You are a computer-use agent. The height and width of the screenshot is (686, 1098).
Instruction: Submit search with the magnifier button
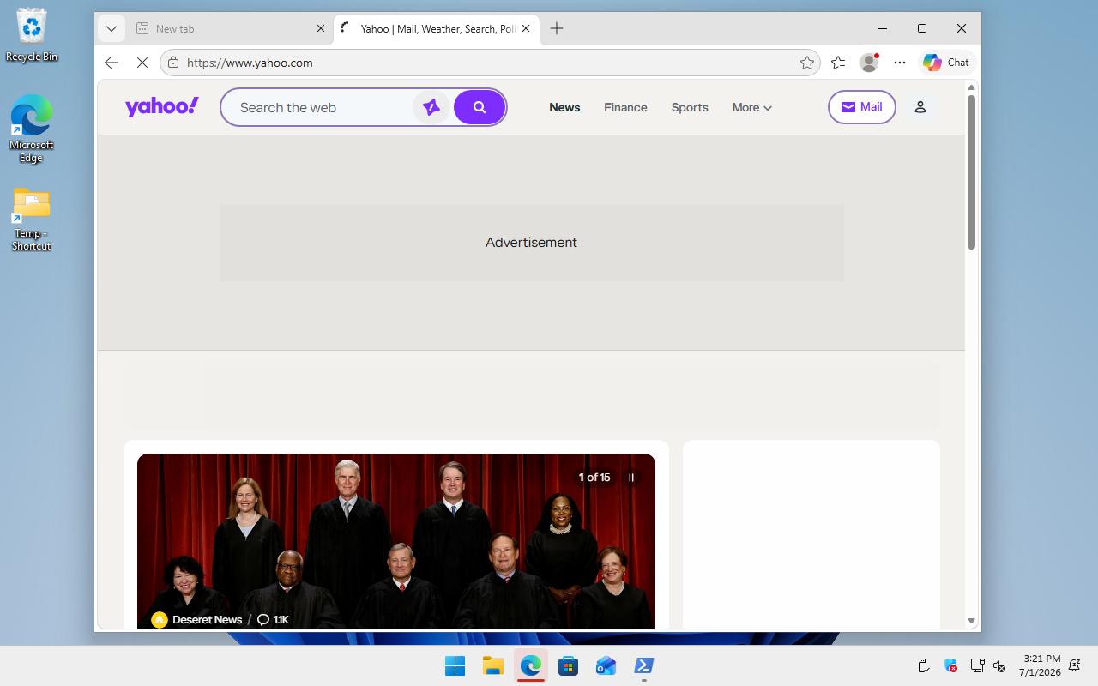[x=480, y=107]
